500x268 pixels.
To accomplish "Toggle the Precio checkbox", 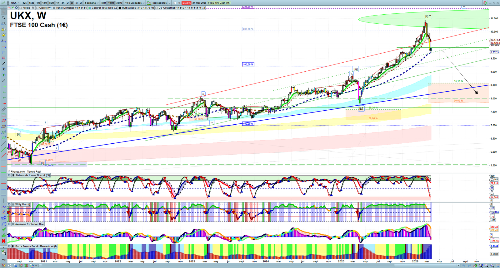I will coord(21,8).
